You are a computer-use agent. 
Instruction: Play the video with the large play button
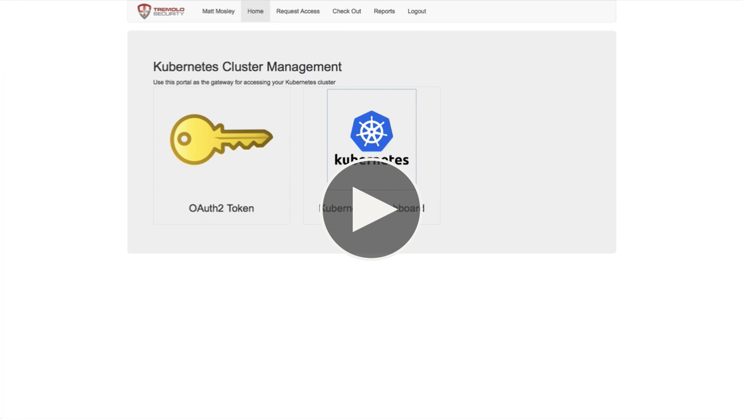click(x=371, y=209)
